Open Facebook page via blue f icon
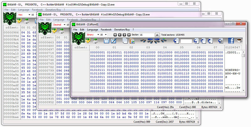The width and height of the screenshot is (251, 127). coord(231,41)
